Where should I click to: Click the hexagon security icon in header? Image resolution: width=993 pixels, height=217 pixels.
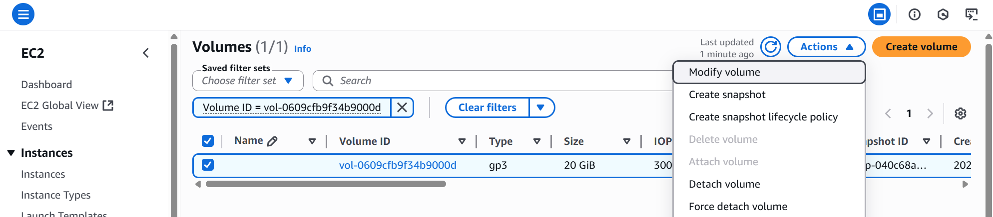pos(943,14)
